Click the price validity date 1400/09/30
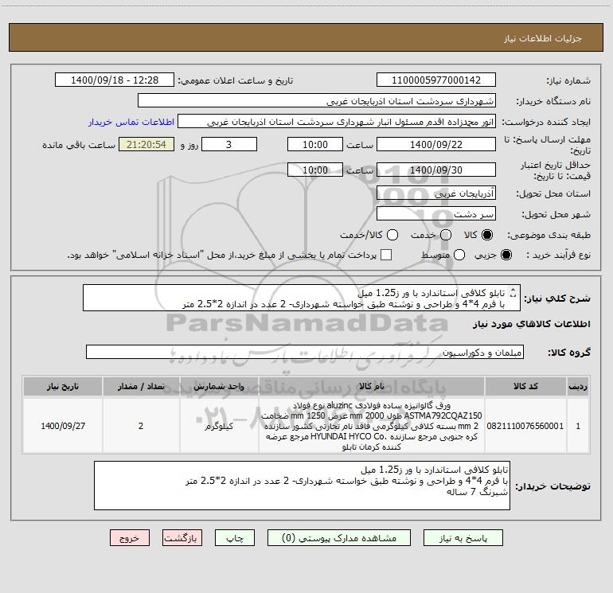The height and width of the screenshot is (593, 613). (436, 170)
